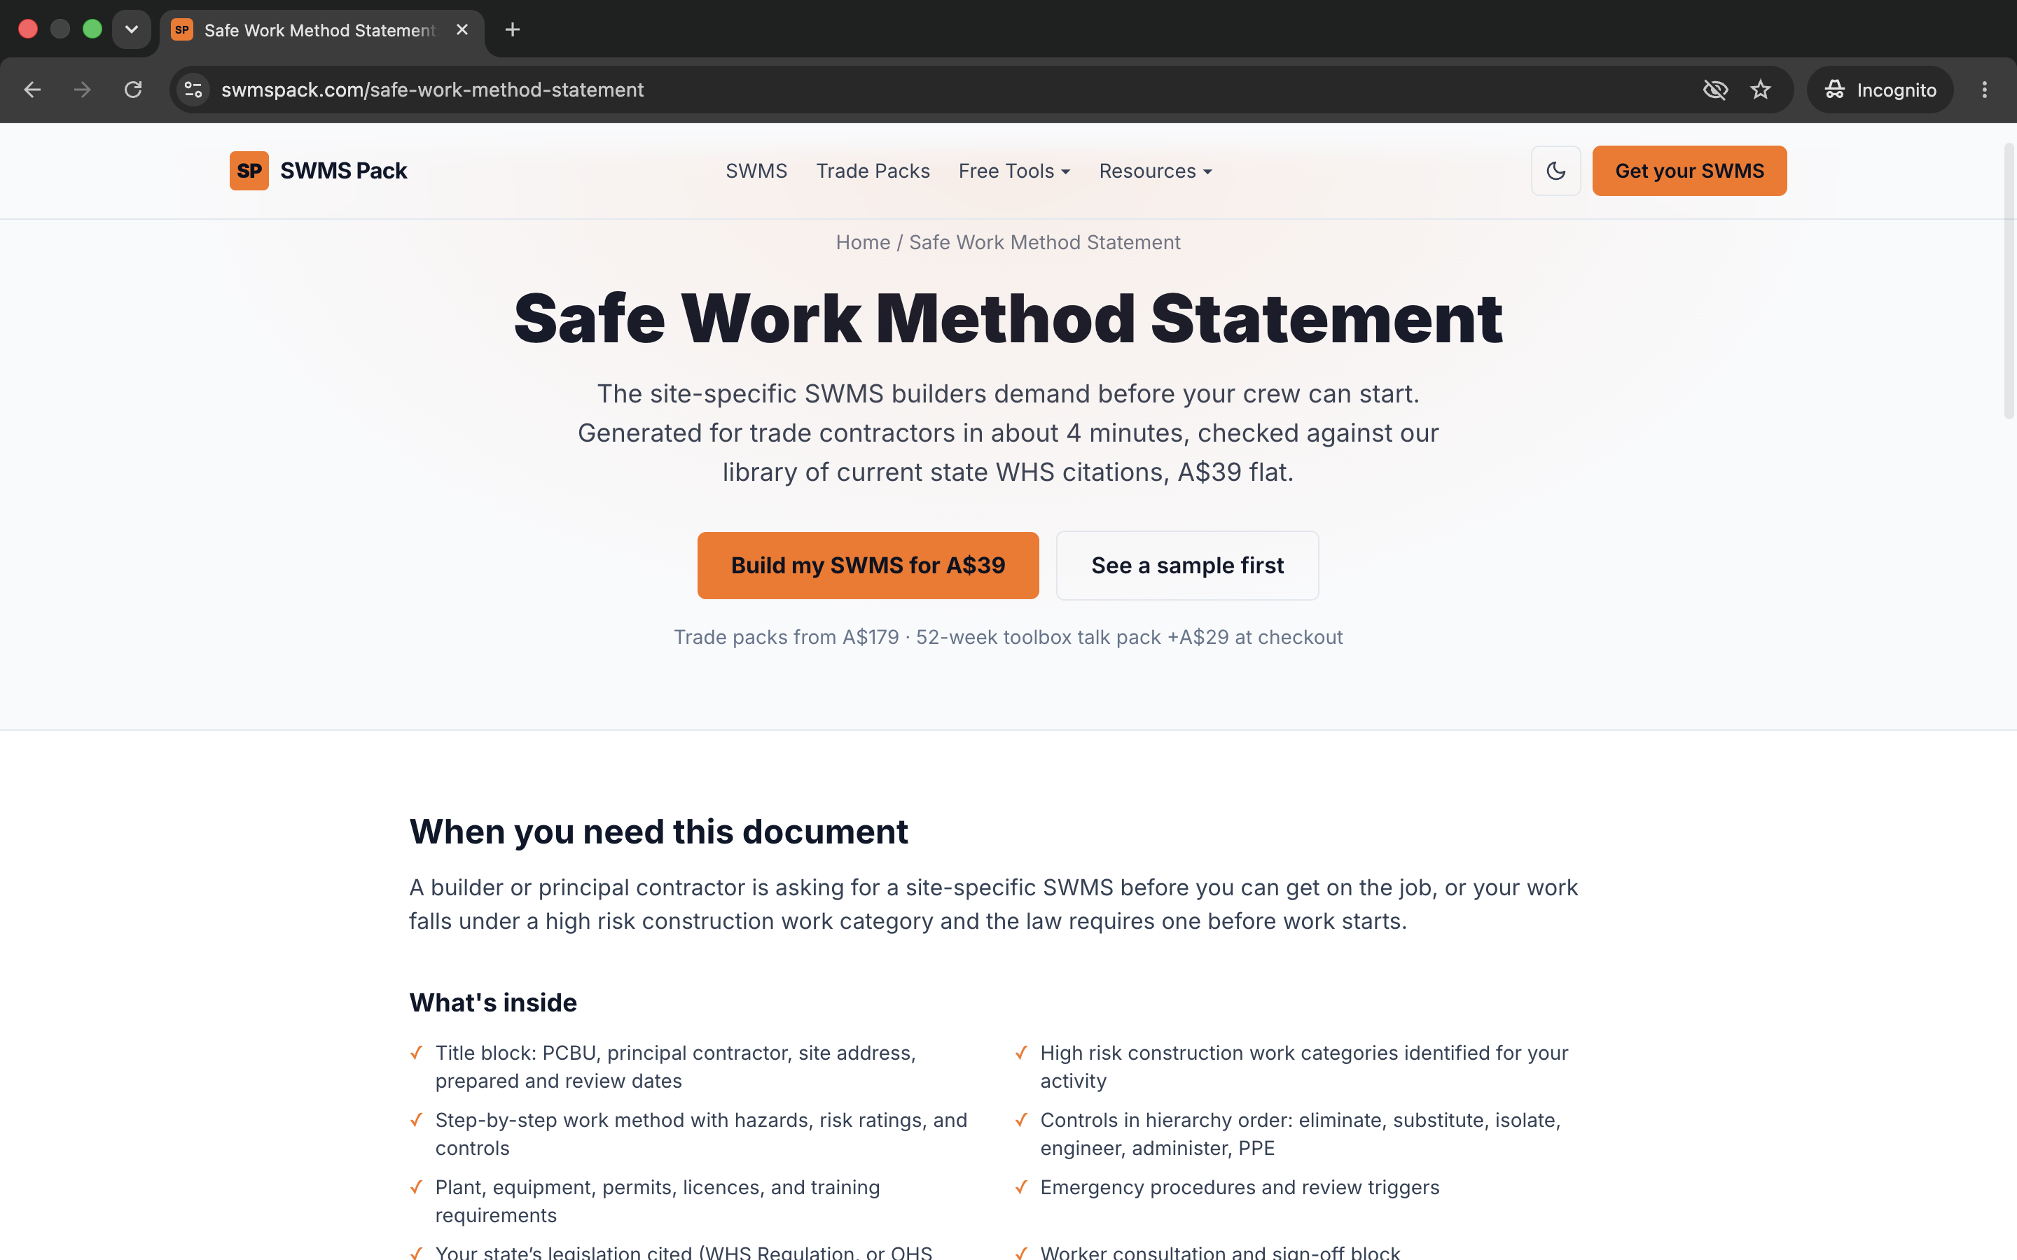This screenshot has height=1260, width=2017.
Task: Open the Trade Packs nav item
Action: click(873, 171)
